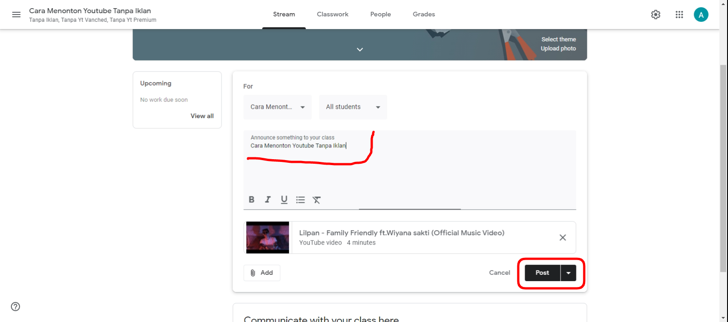Open the help question mark
This screenshot has height=322, width=728.
pyautogui.click(x=15, y=307)
